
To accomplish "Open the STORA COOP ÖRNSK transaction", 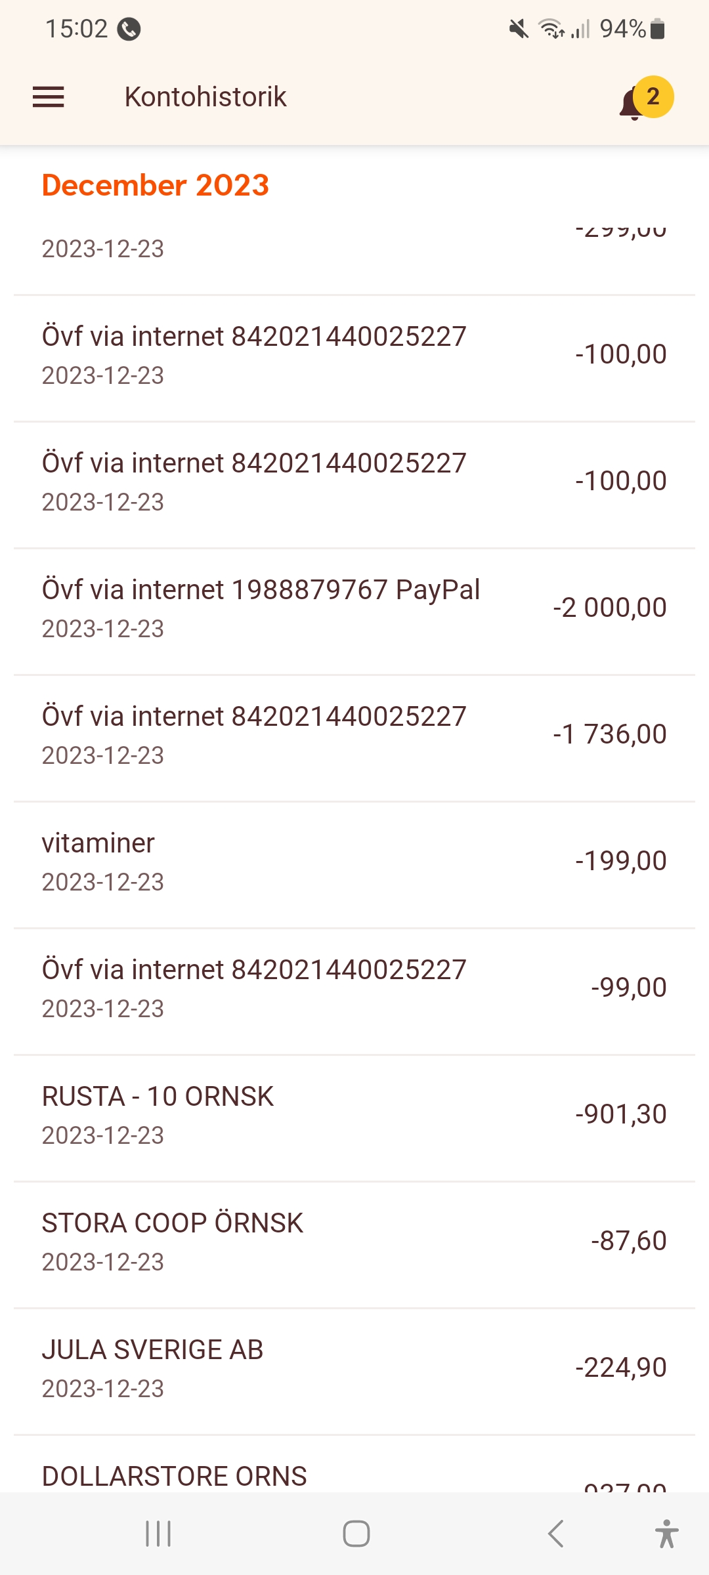I will click(x=354, y=1241).
